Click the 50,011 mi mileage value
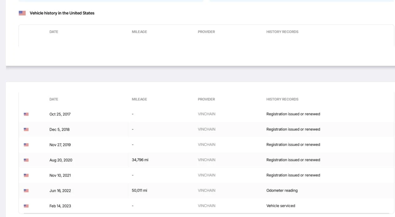The height and width of the screenshot is (217, 395). click(140, 191)
